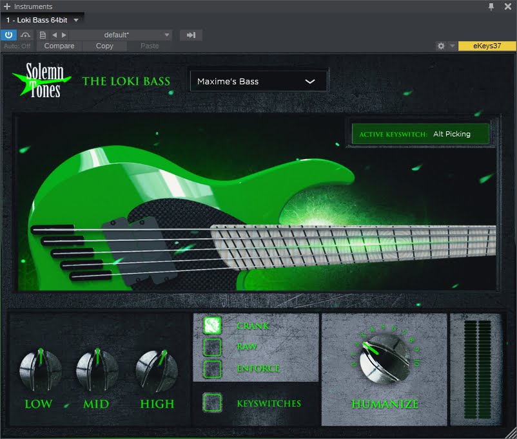Click the automation mode icon beside power
This screenshot has width=517, height=439.
point(25,35)
